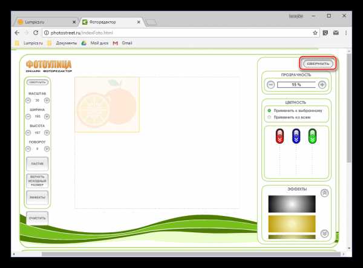Bookmark this page with the star icon
The width and height of the screenshot is (363, 268).
[315, 33]
